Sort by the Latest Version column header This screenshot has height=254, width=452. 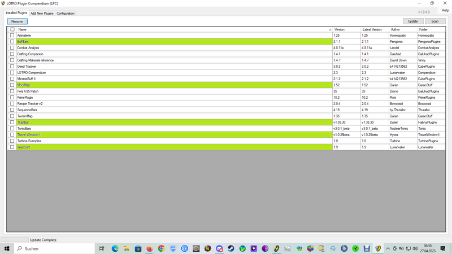pyautogui.click(x=375, y=29)
